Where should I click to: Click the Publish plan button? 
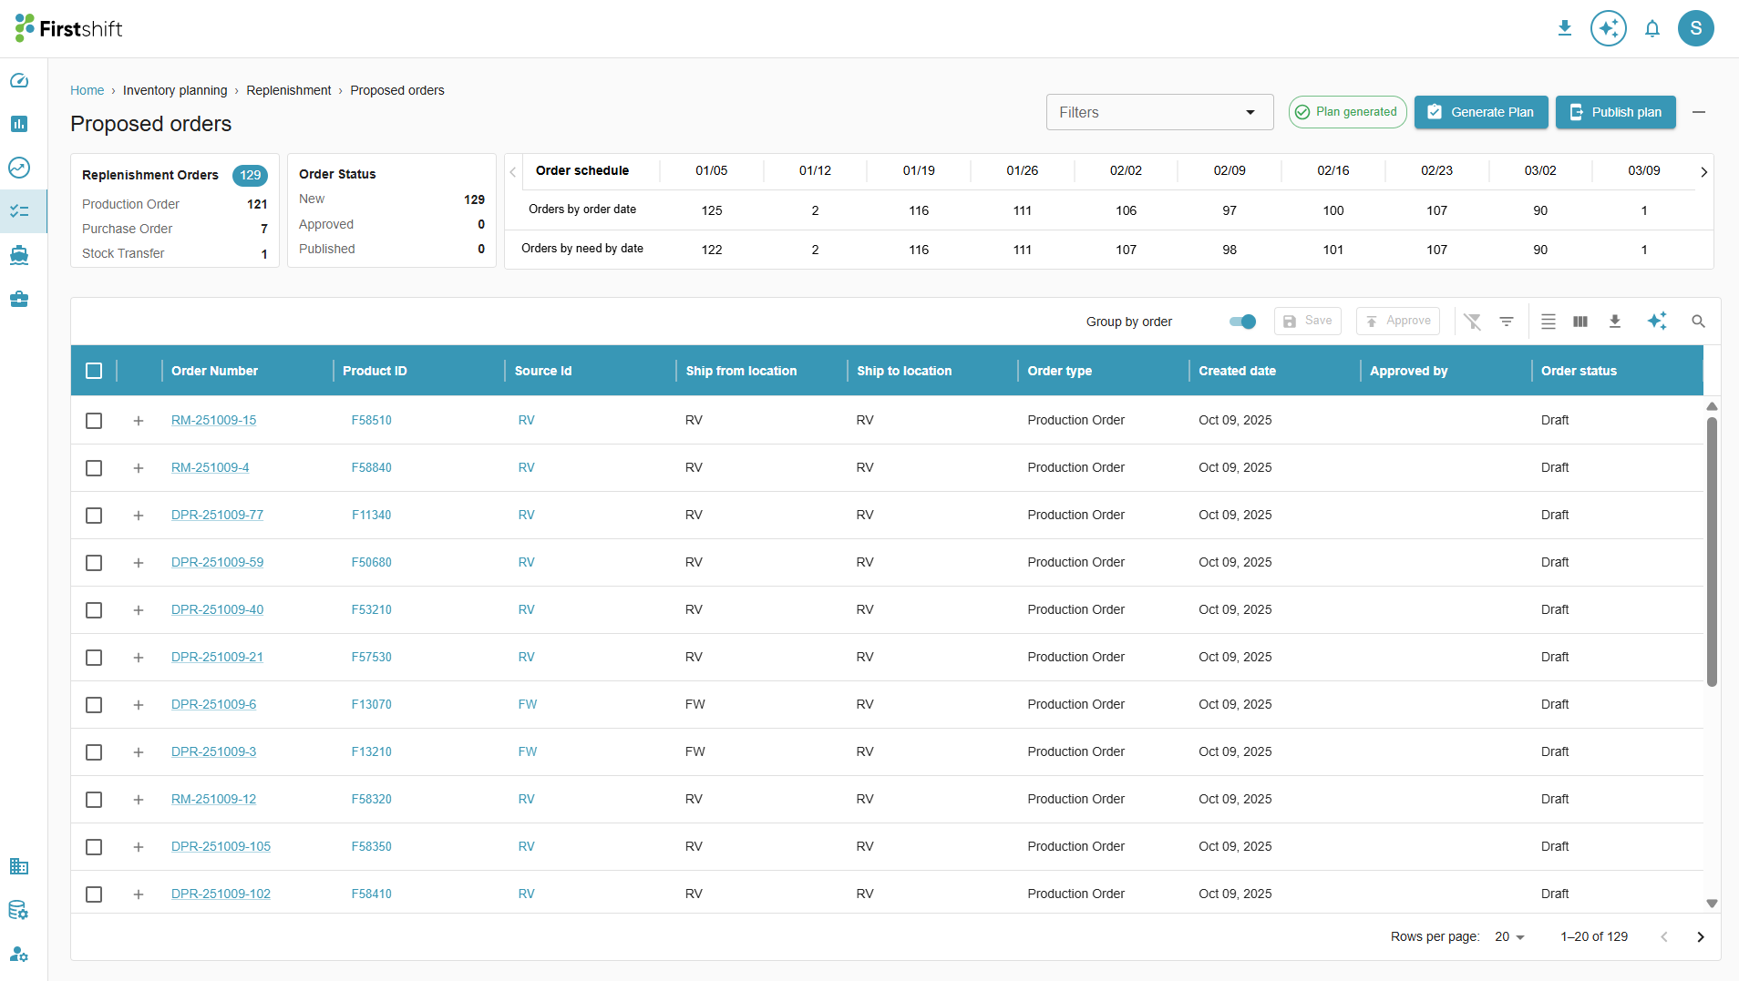coord(1615,112)
